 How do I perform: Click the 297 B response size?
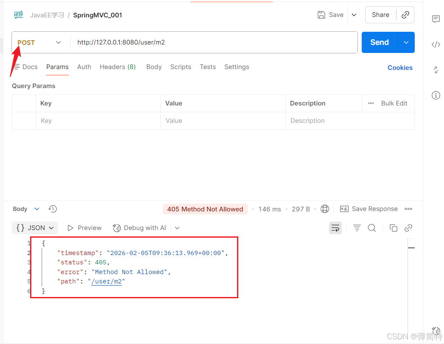tap(301, 209)
